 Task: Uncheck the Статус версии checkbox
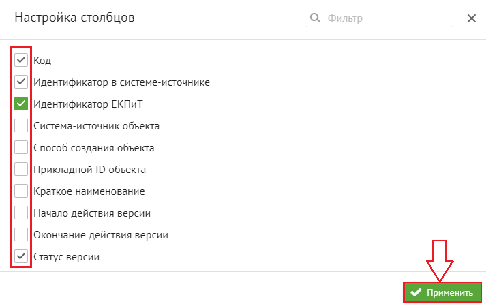(21, 256)
